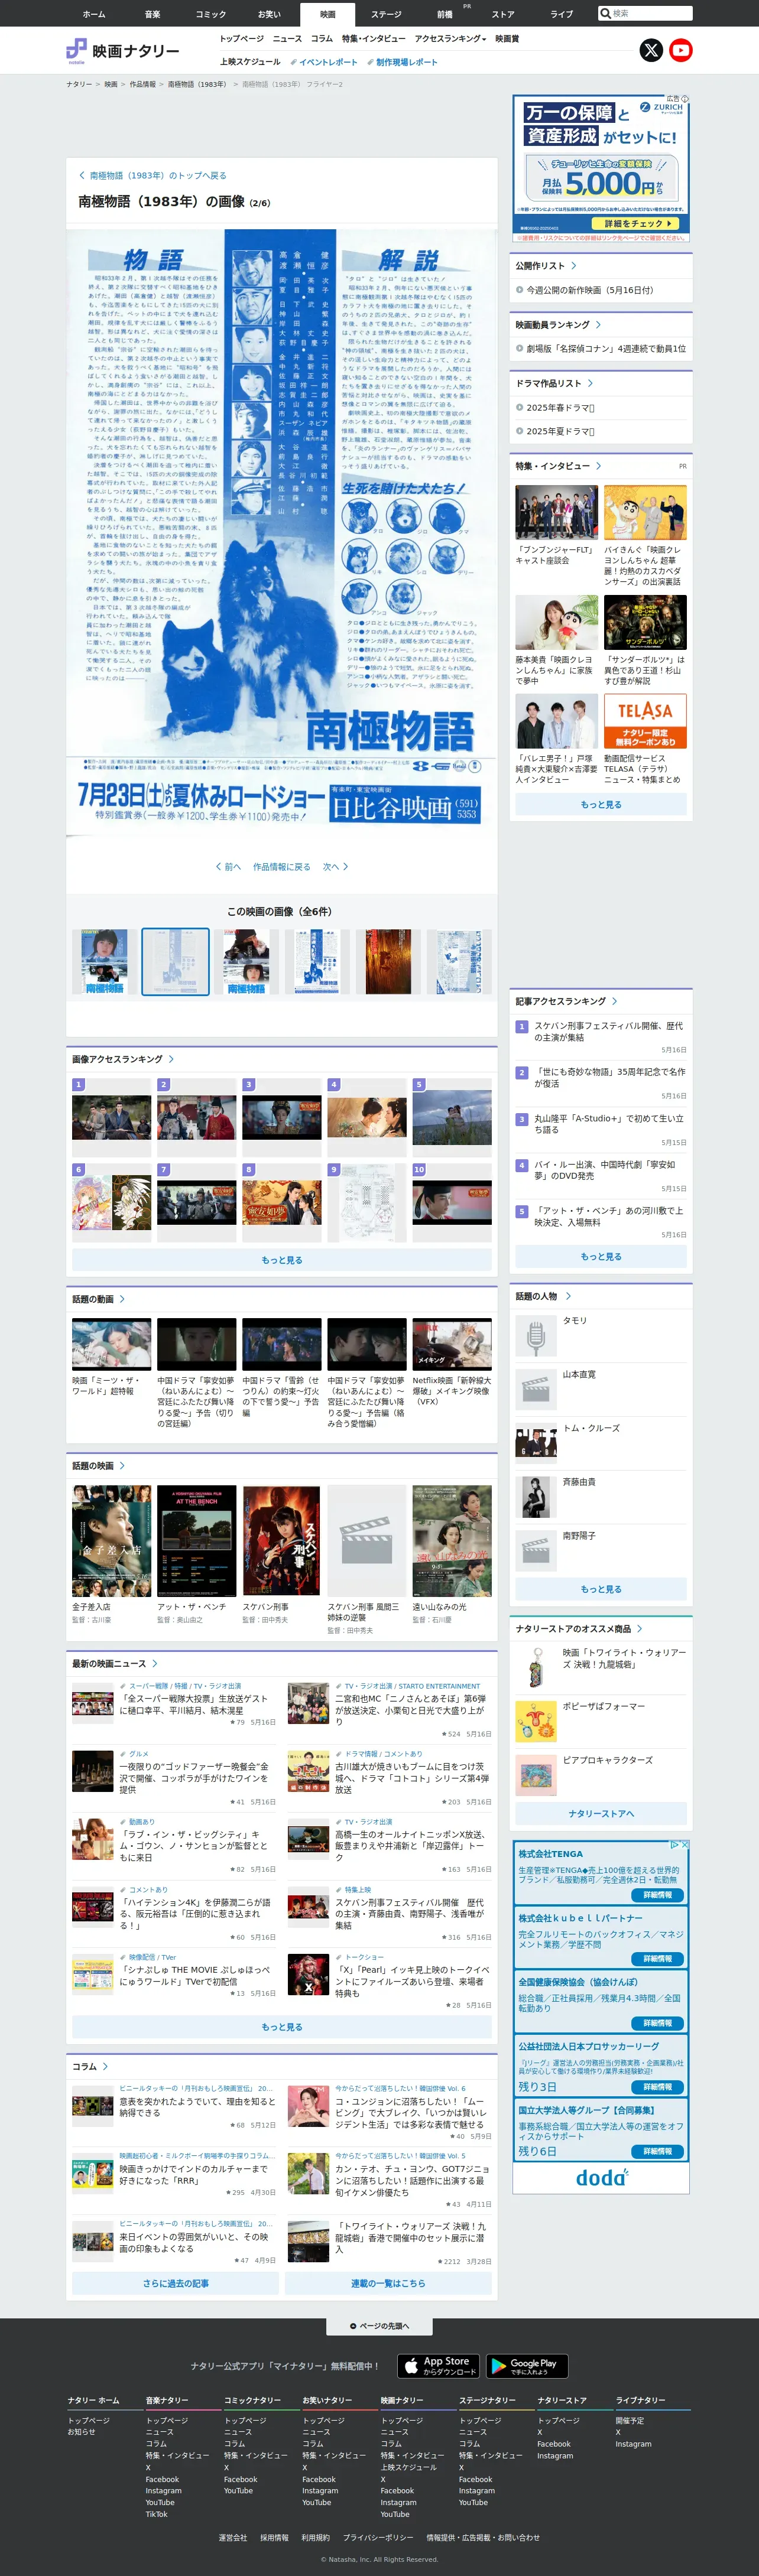This screenshot has height=2576, width=759.
Task: Switch to the お笑い top tab
Action: pos(269,14)
